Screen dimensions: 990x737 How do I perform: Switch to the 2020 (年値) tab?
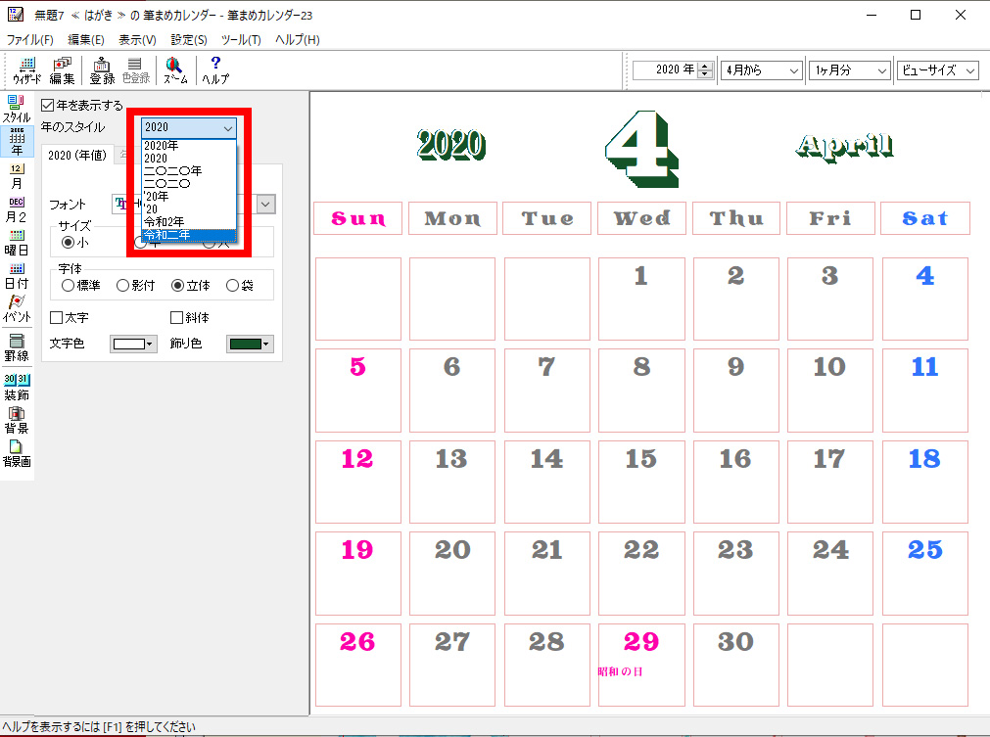point(76,155)
